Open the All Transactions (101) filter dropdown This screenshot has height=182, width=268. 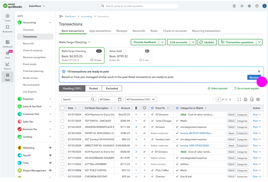click(x=141, y=100)
